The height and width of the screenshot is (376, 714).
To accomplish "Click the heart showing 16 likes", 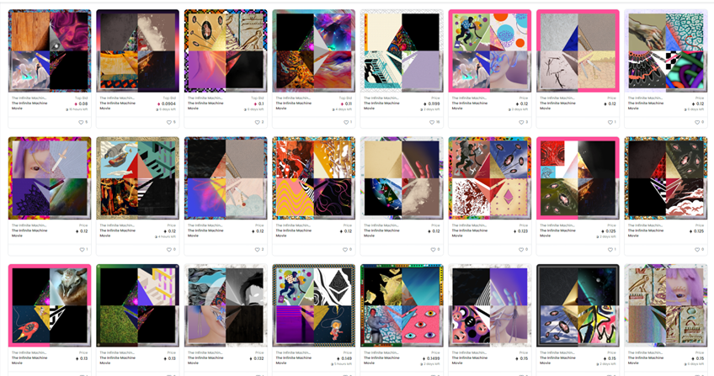I will point(432,122).
